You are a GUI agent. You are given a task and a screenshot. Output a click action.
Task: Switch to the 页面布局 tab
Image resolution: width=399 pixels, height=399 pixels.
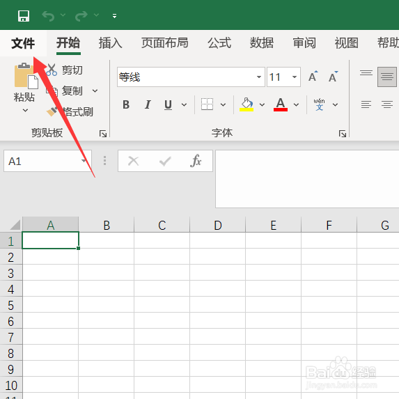click(x=165, y=42)
